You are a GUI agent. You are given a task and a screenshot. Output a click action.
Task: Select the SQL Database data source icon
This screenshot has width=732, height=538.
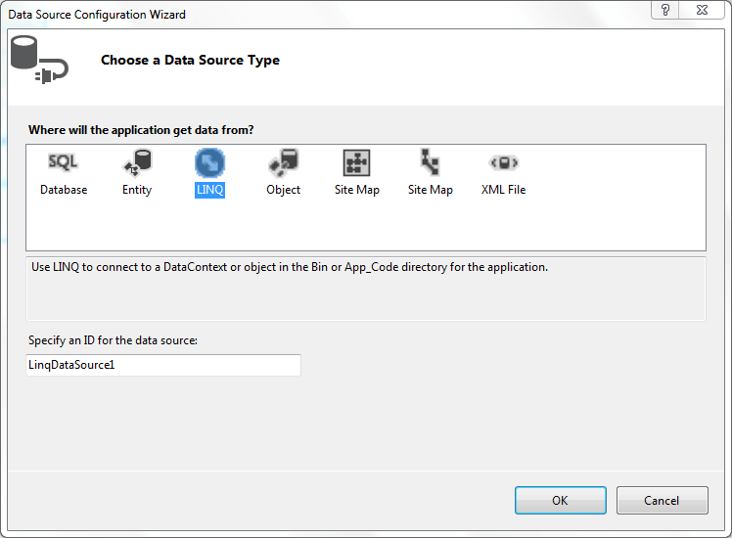coord(64,172)
